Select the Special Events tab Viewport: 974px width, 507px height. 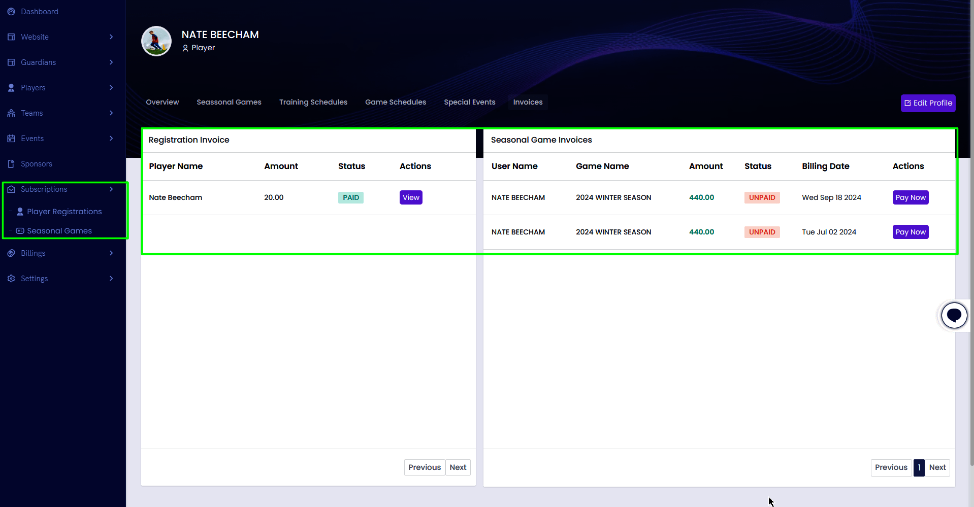pyautogui.click(x=470, y=102)
